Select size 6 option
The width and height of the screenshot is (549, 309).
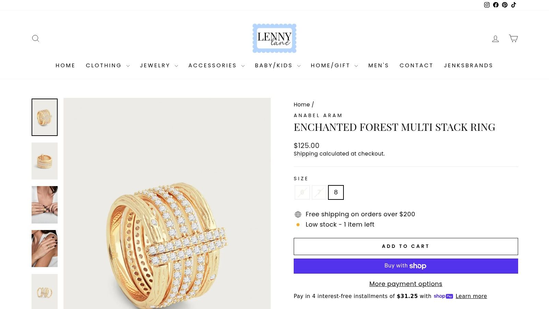pos(302,192)
